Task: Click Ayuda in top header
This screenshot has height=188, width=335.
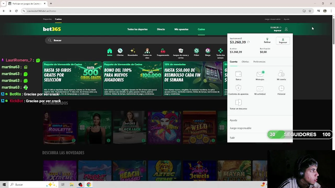Action: click(x=287, y=19)
